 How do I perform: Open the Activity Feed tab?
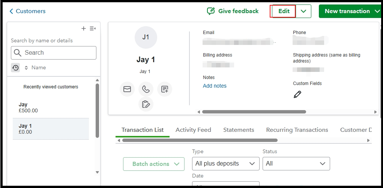click(193, 130)
